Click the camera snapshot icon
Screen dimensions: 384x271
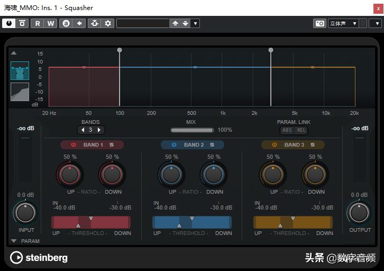point(319,23)
